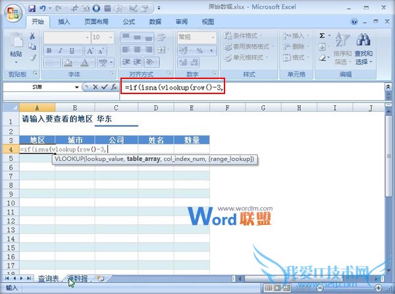
Task: Increase the font size
Action: [90, 51]
